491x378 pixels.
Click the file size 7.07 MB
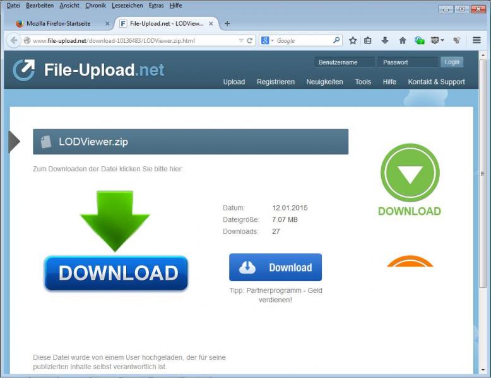coord(285,219)
